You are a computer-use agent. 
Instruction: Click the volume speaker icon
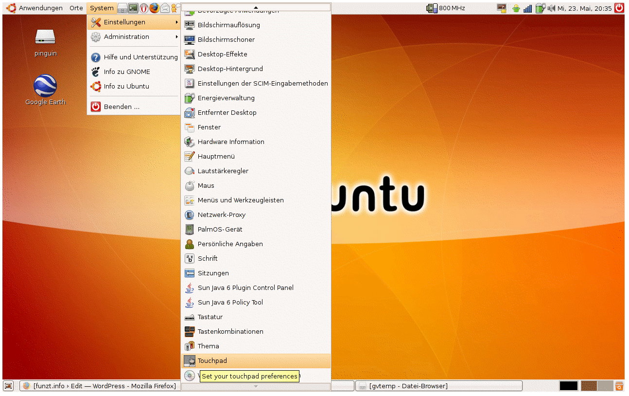[551, 8]
